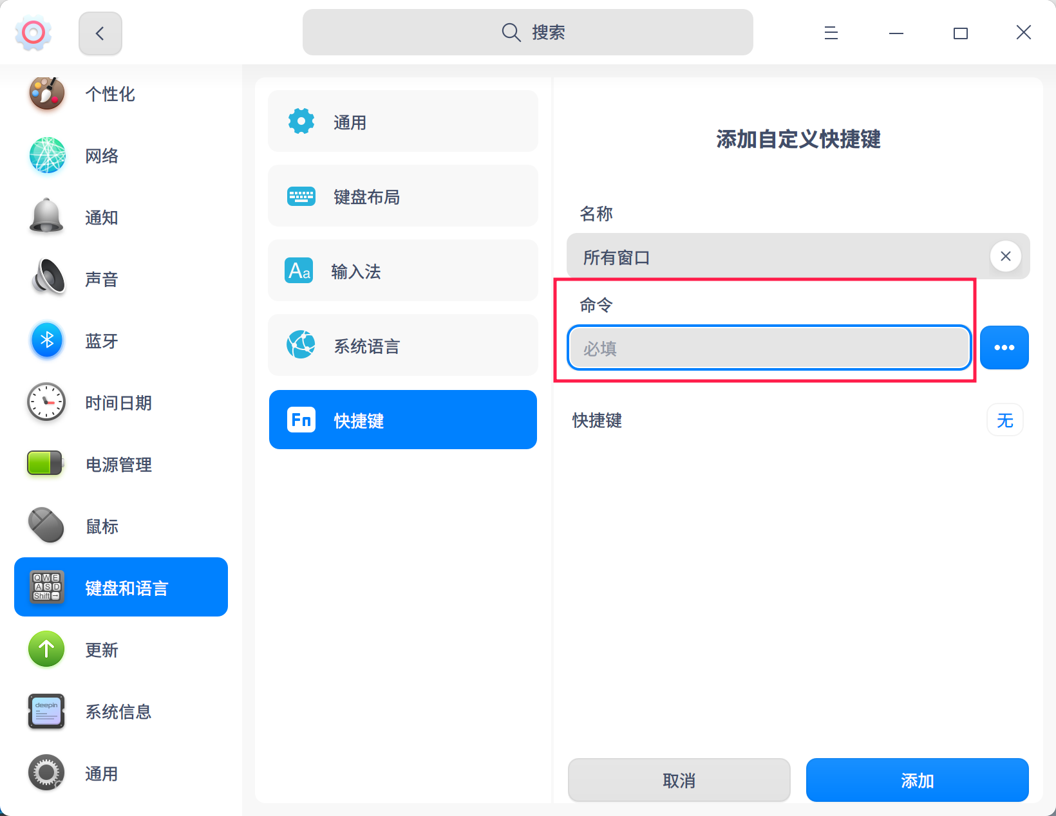Open the Input Method (输入法) tab
Image resolution: width=1056 pixels, height=816 pixels.
point(402,271)
